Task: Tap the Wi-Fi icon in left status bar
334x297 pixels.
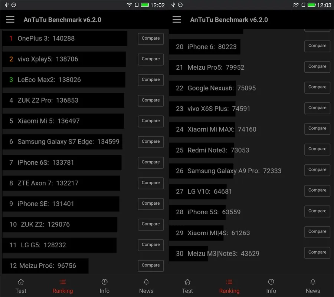Action: coord(129,5)
